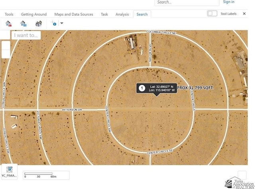Close the toolbar with the X button
The image size is (255, 189).
244,14
